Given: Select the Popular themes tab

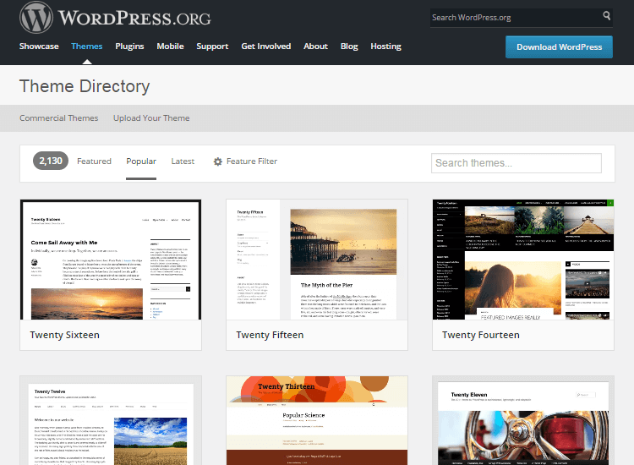Looking at the screenshot, I should [x=141, y=161].
